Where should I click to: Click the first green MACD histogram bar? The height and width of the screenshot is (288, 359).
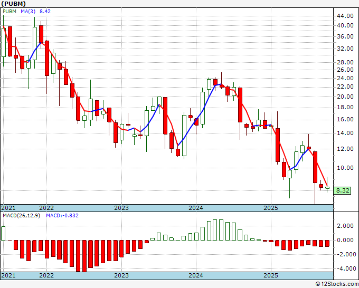3,233
